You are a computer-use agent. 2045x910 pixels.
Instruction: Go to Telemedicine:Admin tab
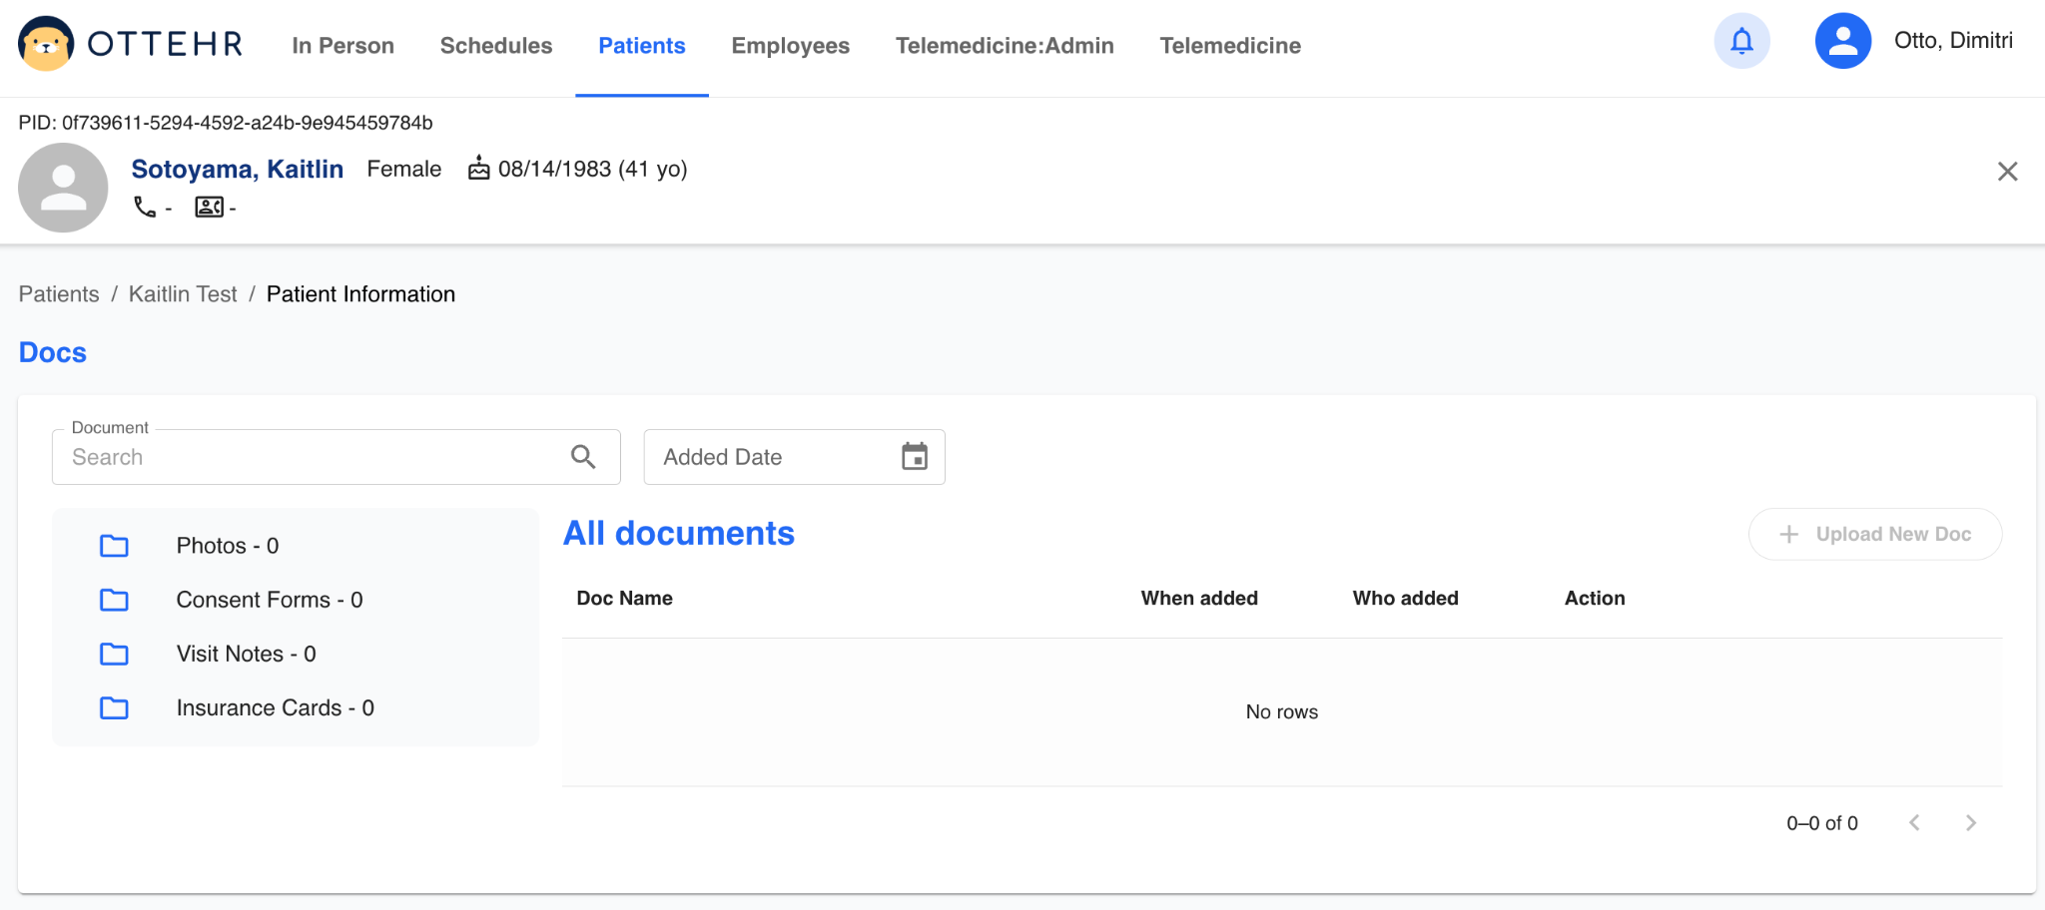1004,46
